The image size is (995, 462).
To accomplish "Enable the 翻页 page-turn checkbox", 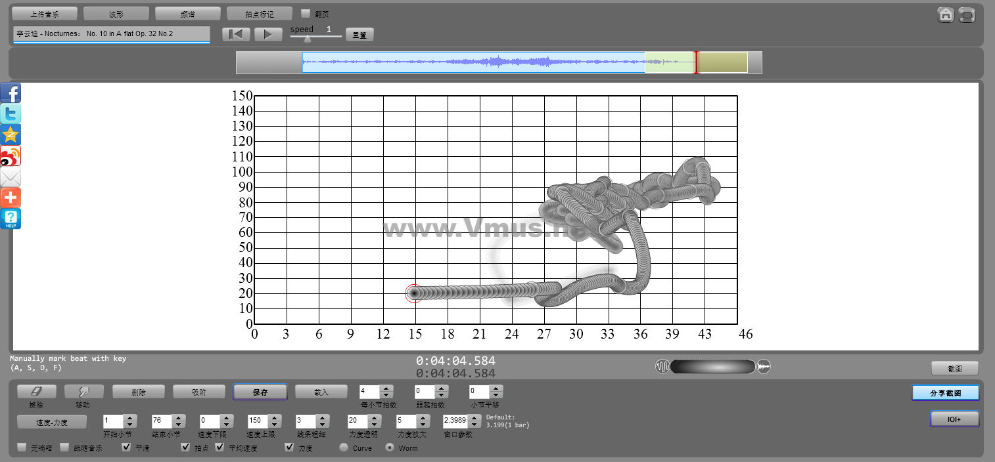I will click(306, 13).
